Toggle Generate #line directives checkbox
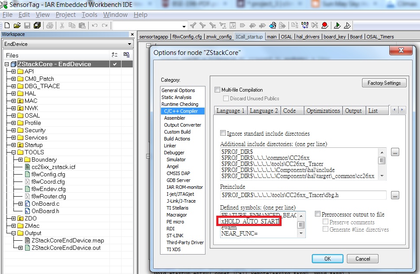The height and width of the screenshot is (274, 420). [325, 229]
